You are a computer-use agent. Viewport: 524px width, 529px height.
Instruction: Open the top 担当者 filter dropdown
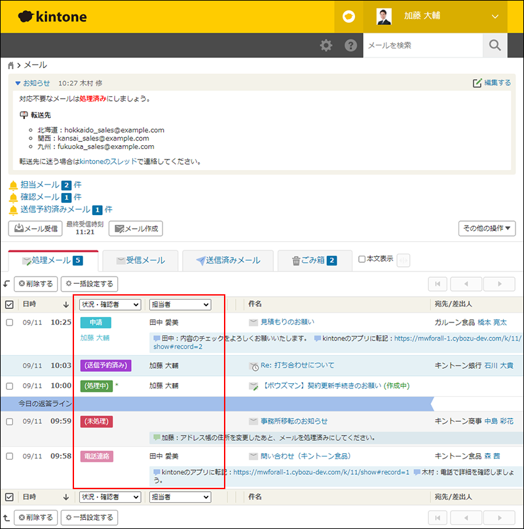(x=180, y=305)
